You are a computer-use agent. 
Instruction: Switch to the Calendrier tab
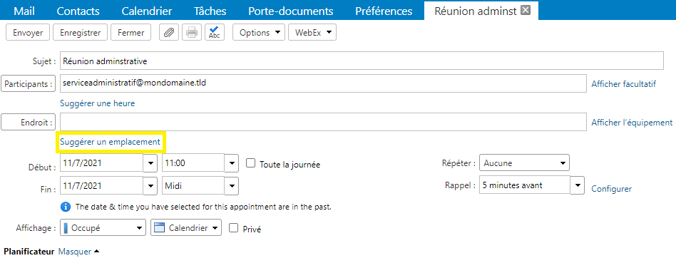147,11
